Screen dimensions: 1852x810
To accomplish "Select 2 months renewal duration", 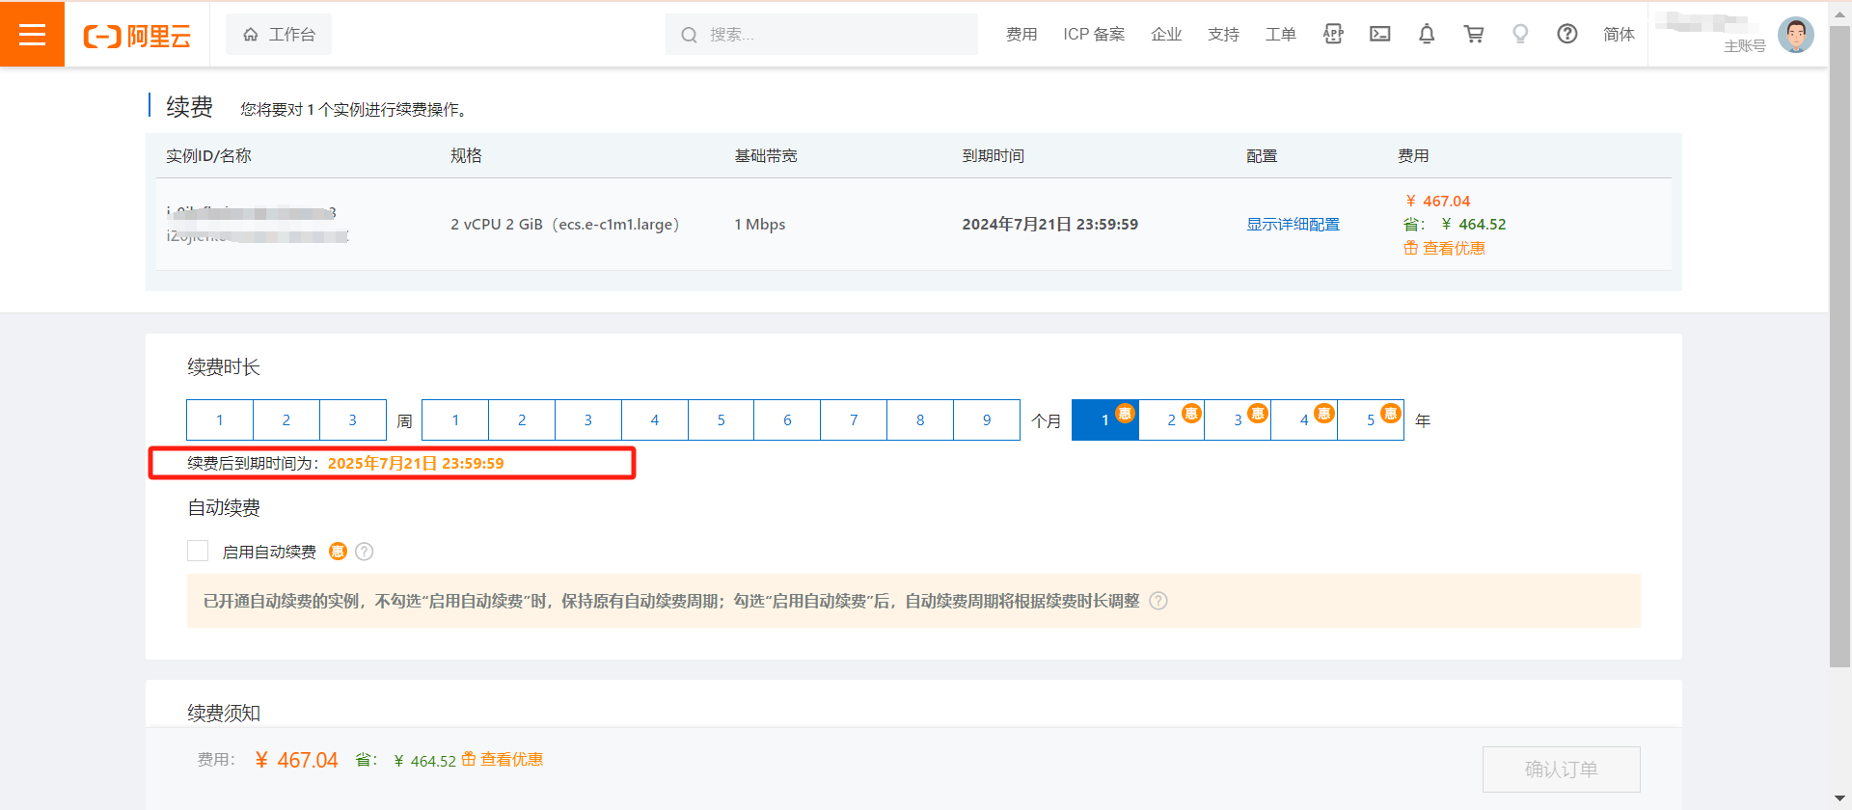I will (x=522, y=420).
